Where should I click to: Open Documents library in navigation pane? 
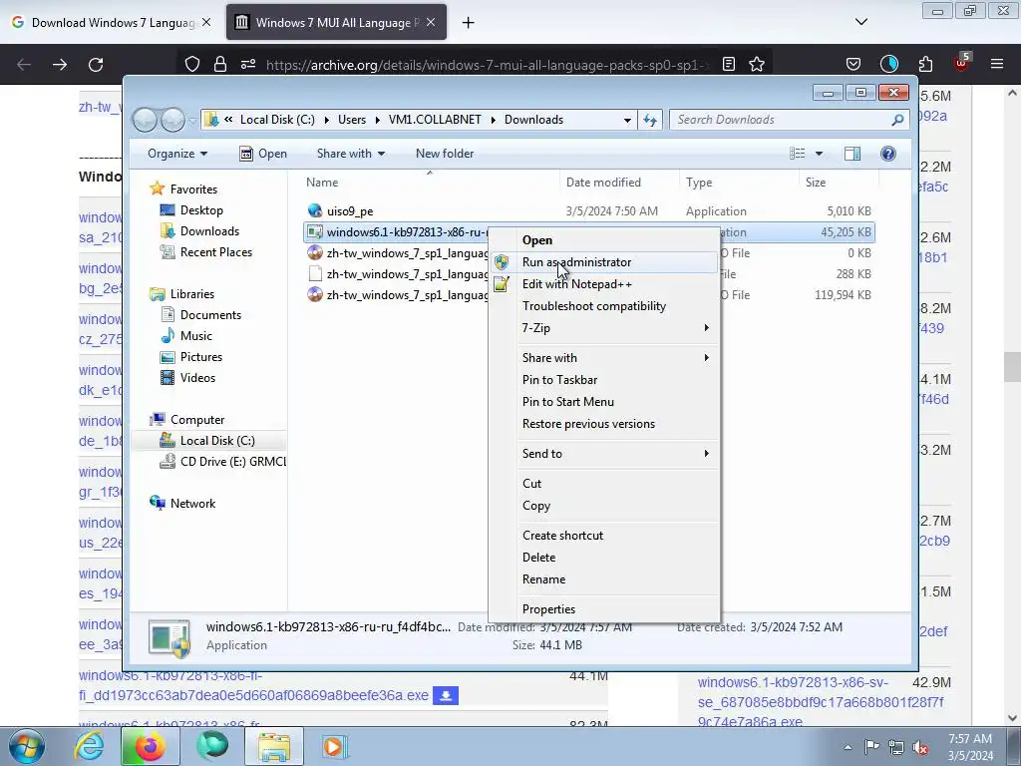tap(210, 315)
